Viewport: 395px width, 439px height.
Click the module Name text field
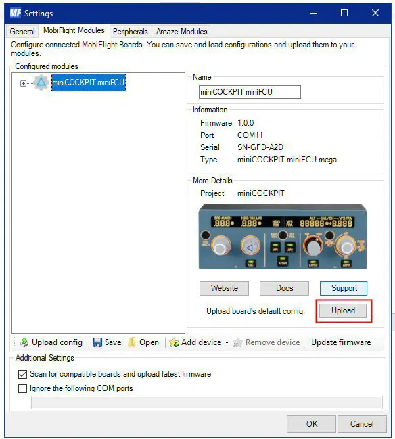click(x=250, y=92)
